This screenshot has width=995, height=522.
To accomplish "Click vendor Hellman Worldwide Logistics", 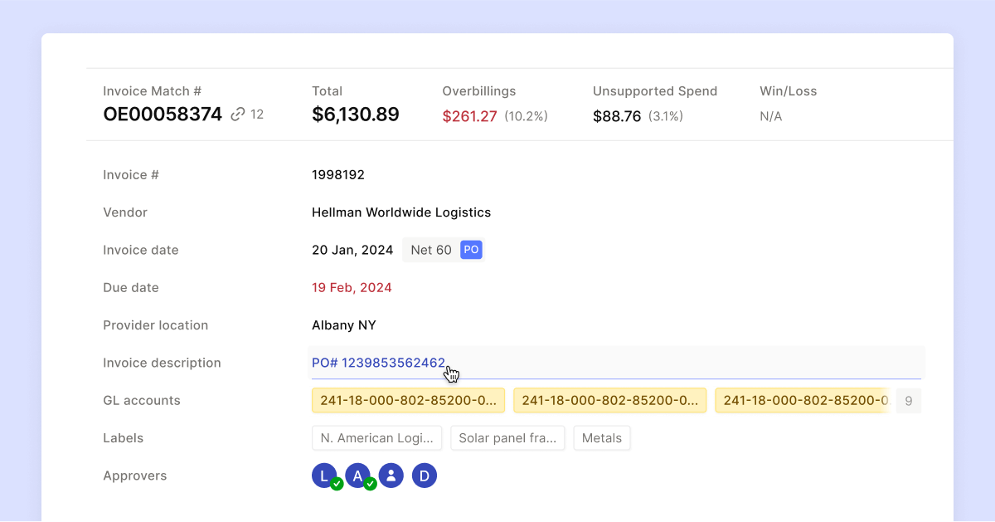I will 401,212.
